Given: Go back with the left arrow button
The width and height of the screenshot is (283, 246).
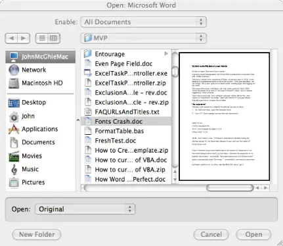Looking at the screenshot, I should tap(11, 38).
